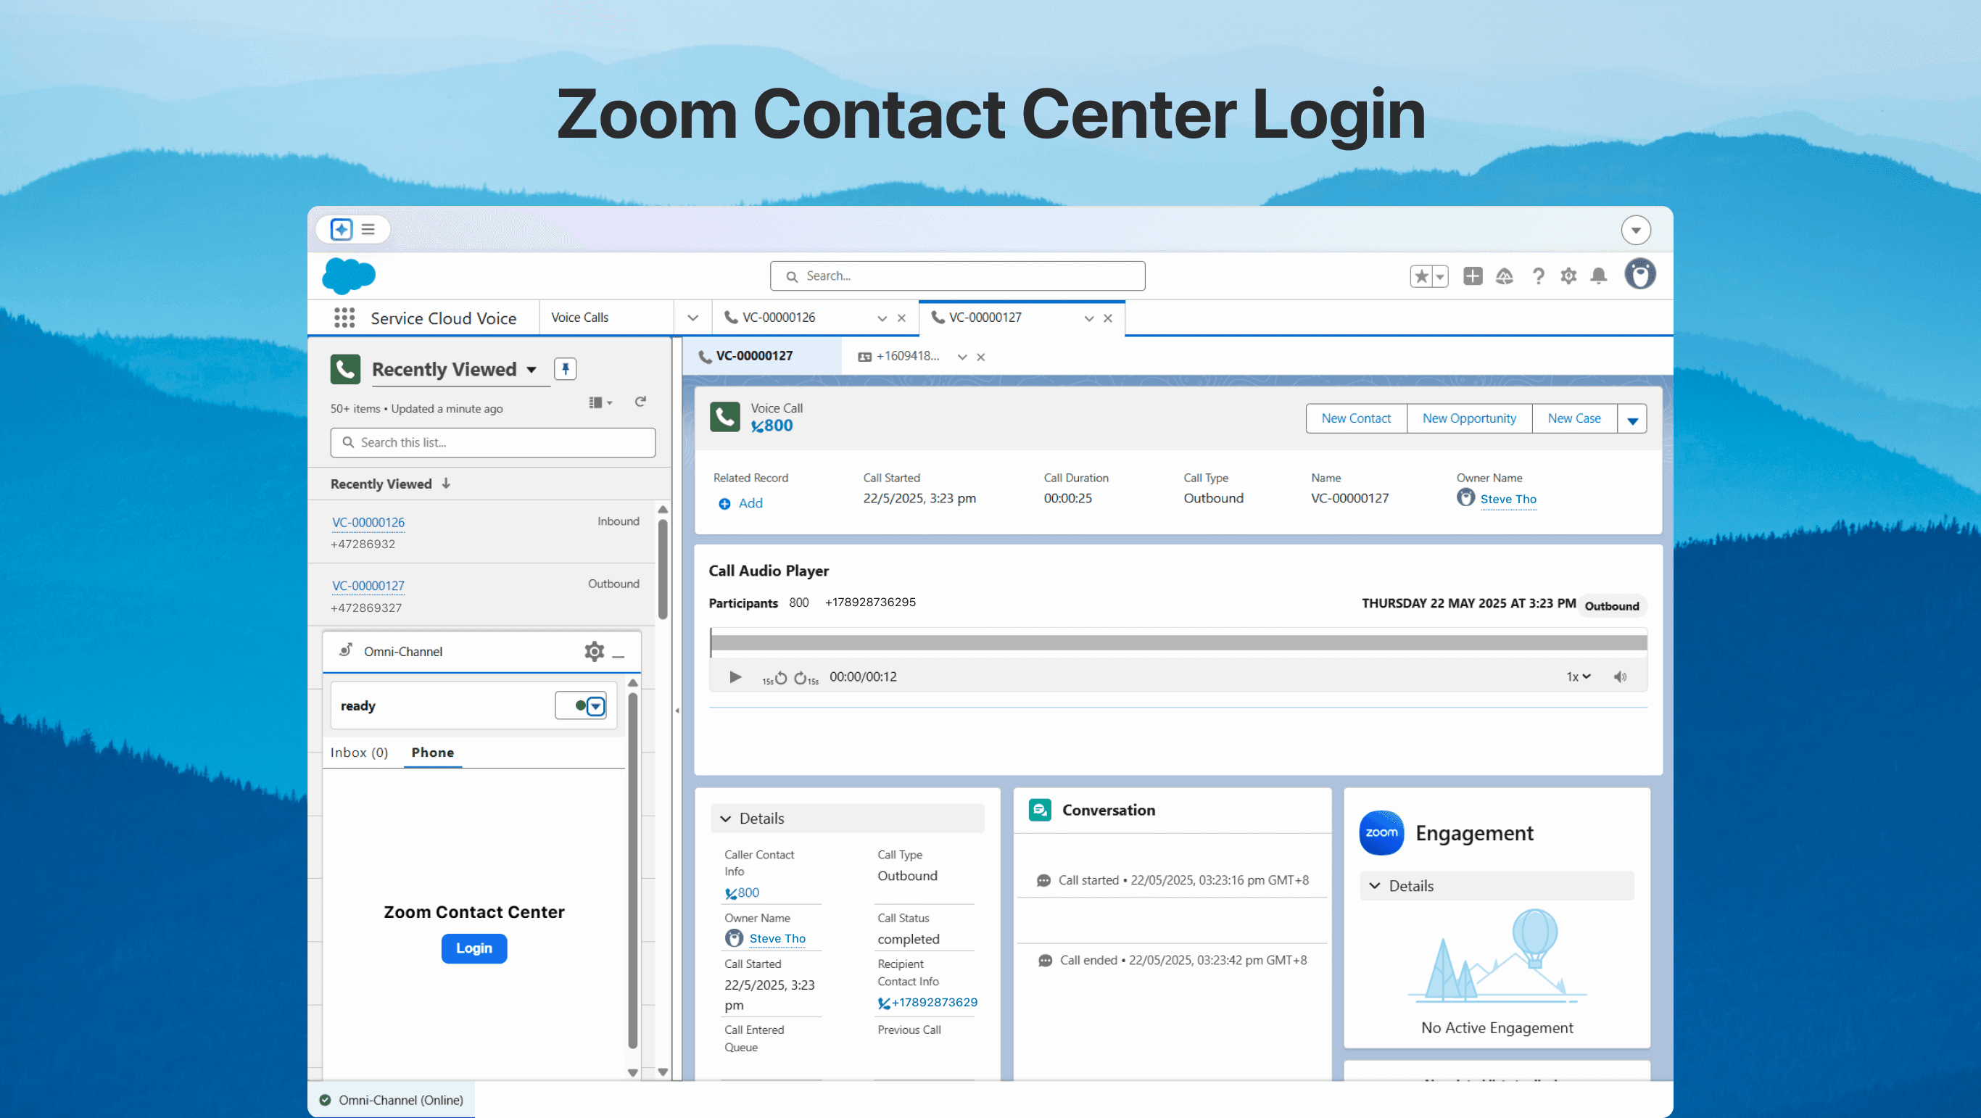
Task: Close the VC-00000127 workspace tab
Action: pos(1108,318)
